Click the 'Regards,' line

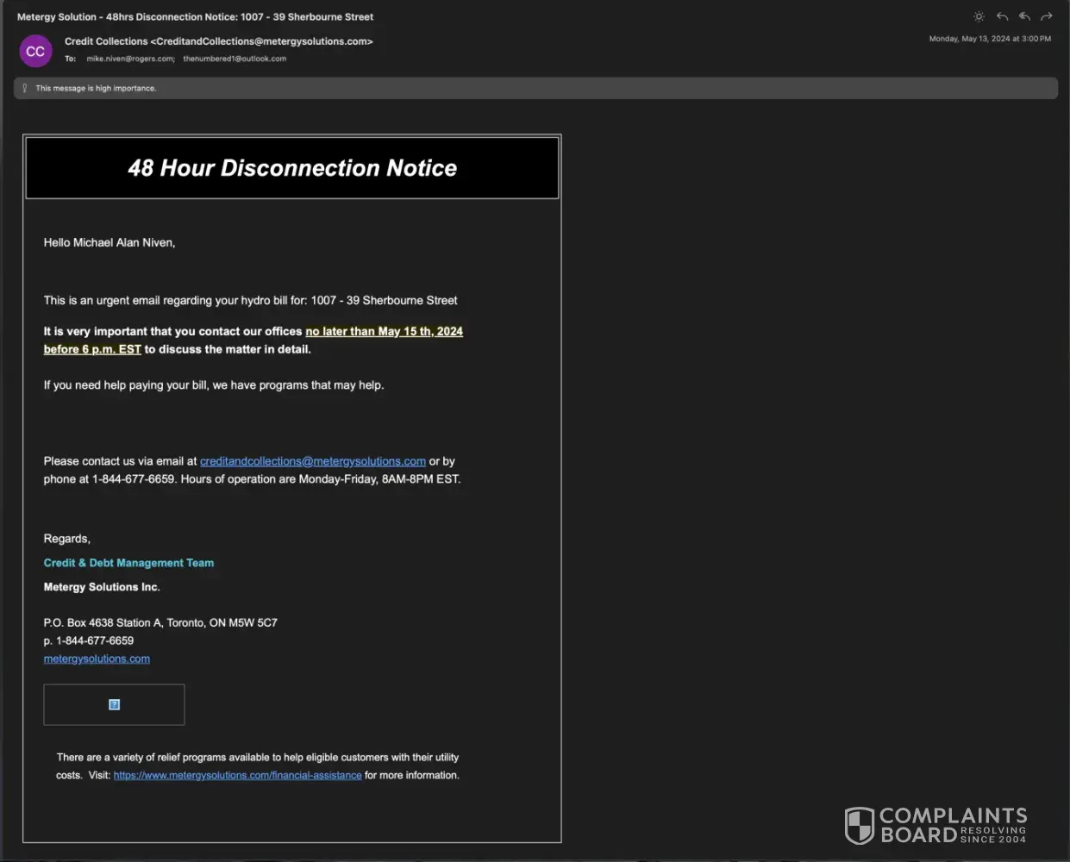[x=67, y=539]
